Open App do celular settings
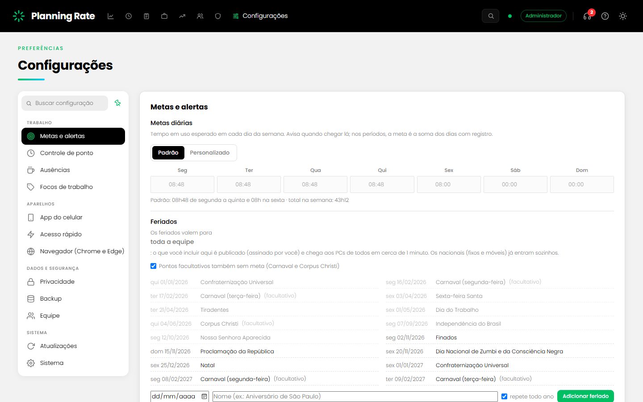The image size is (643, 402). click(x=73, y=218)
